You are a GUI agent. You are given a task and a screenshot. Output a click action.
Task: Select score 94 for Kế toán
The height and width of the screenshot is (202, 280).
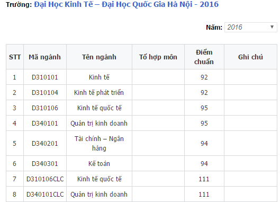coord(204,163)
